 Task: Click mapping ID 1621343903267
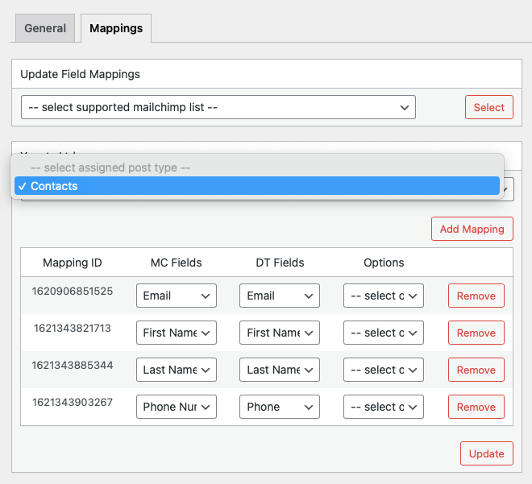pos(73,402)
